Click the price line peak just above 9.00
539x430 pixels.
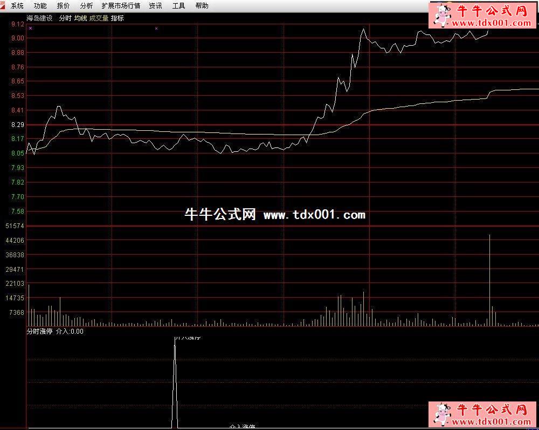(x=363, y=30)
